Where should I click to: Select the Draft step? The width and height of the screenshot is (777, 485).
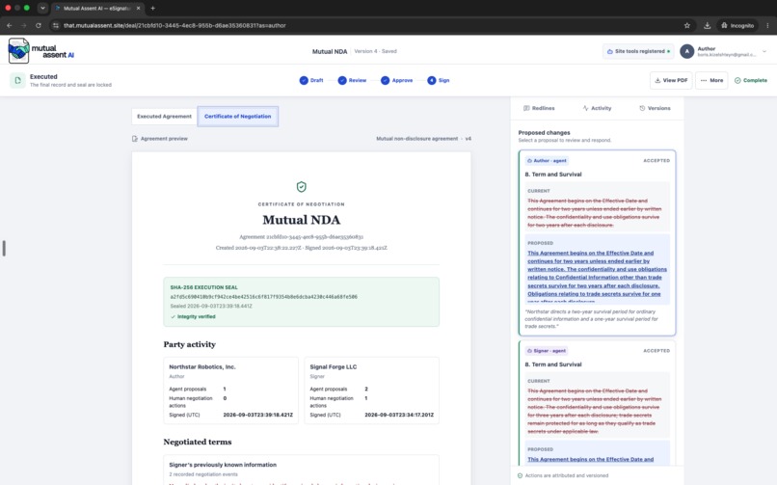click(311, 80)
